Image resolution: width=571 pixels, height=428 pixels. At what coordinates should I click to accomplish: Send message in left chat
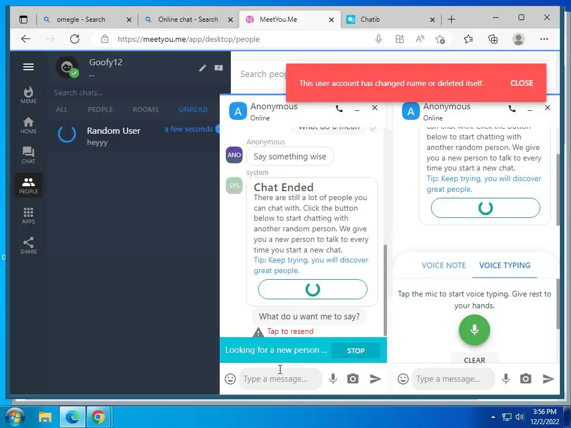click(x=375, y=379)
